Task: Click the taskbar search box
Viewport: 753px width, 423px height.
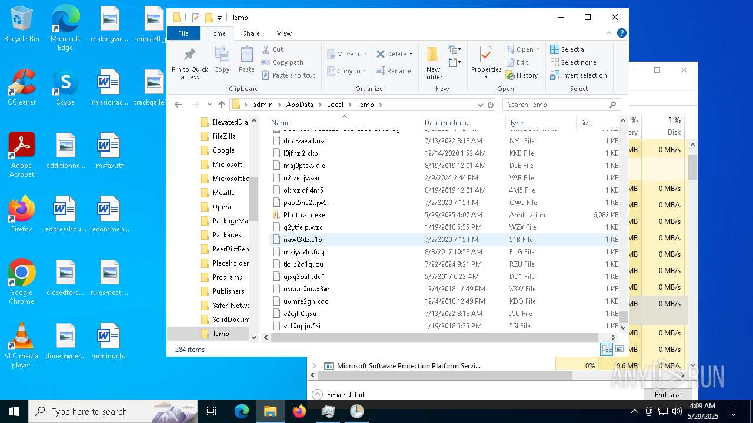Action: tap(113, 411)
